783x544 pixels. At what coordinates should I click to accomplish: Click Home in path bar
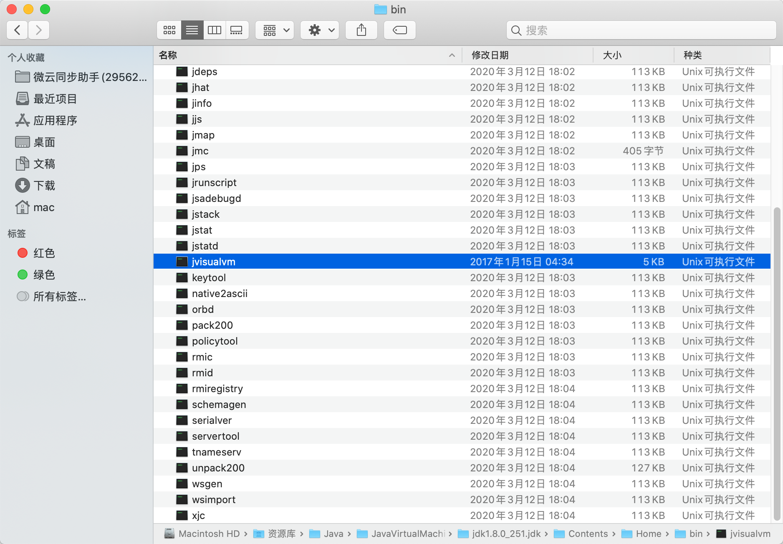click(x=642, y=534)
